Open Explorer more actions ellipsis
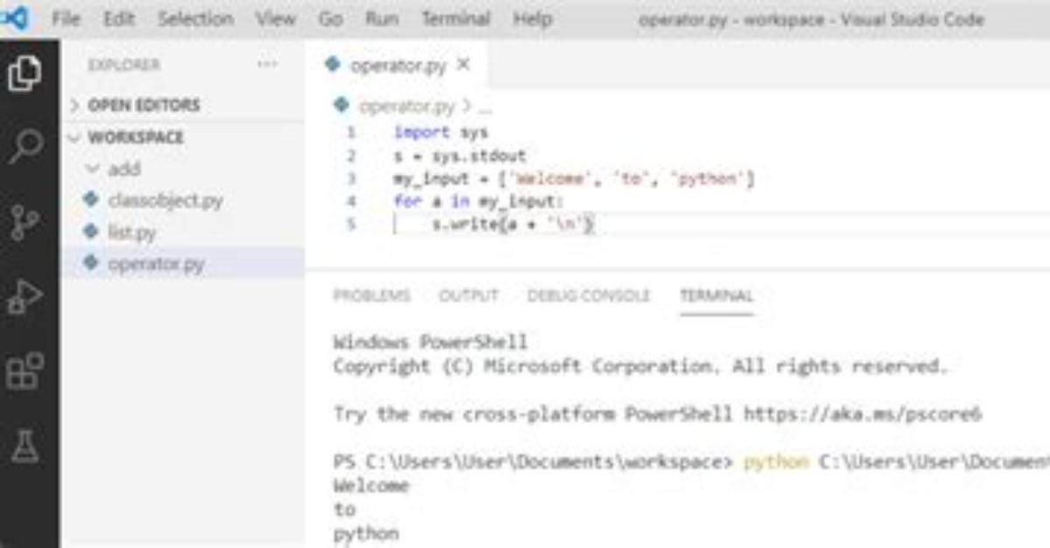 click(267, 65)
